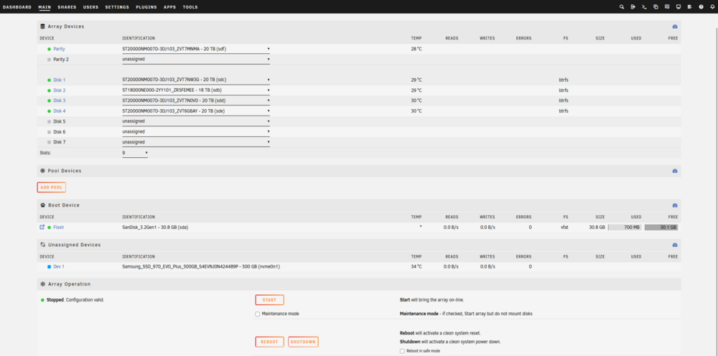The height and width of the screenshot is (356, 718).
Task: Click the Shutdown button
Action: 303,342
